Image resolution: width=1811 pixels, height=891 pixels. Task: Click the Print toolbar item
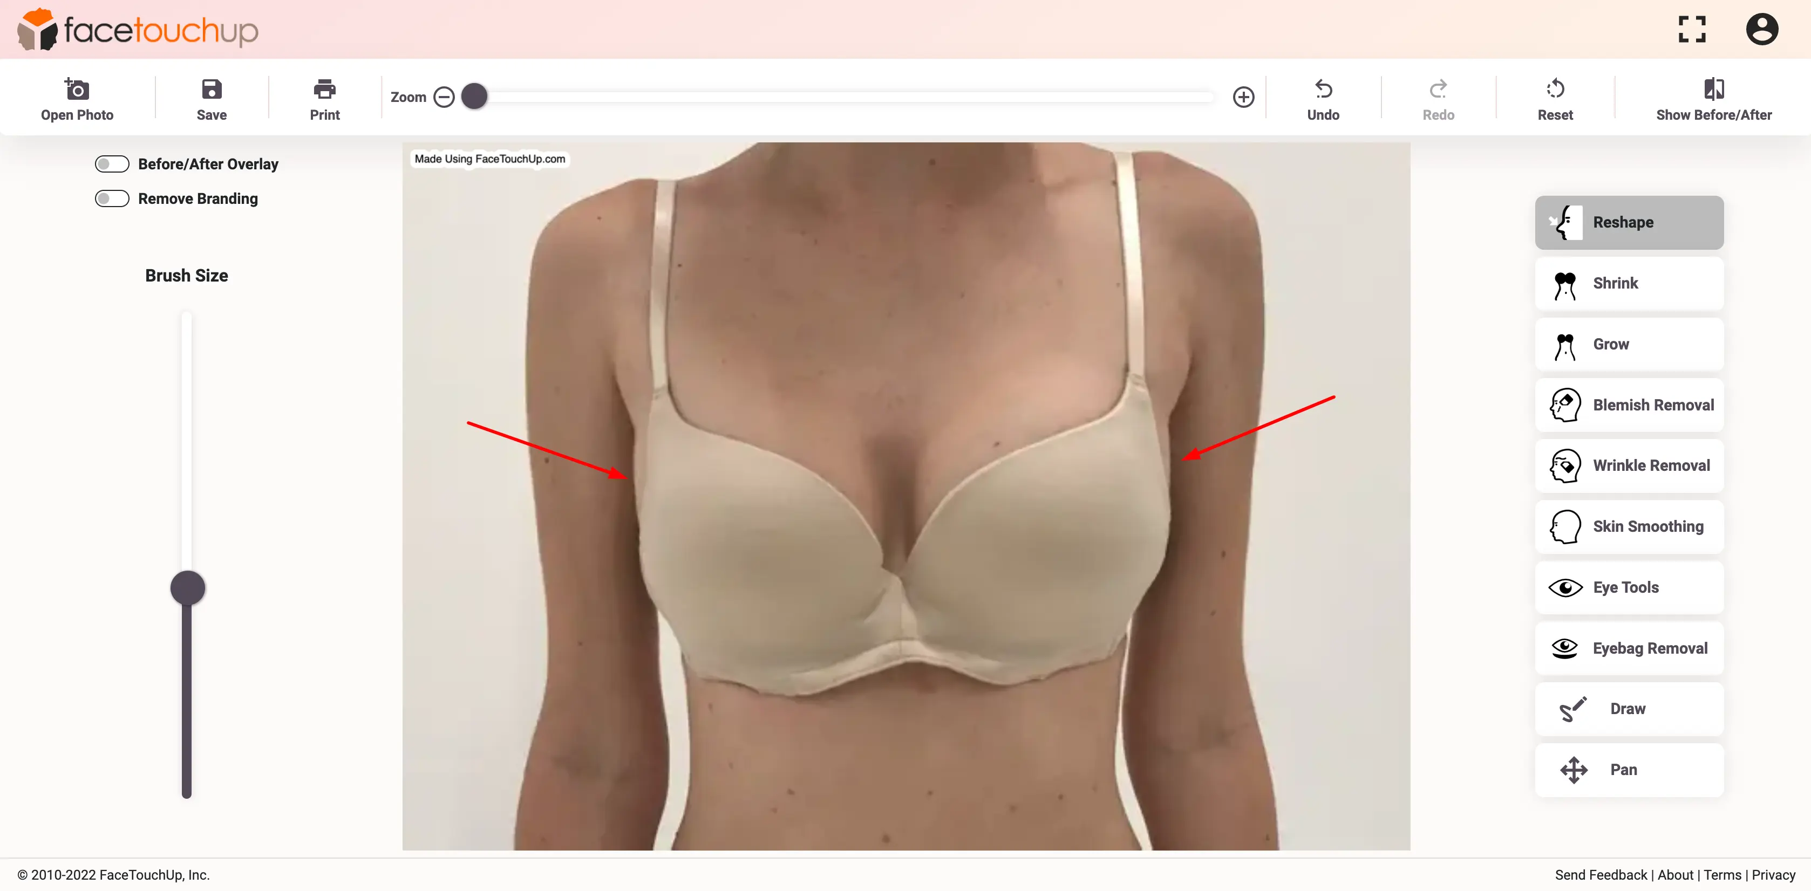tap(324, 99)
